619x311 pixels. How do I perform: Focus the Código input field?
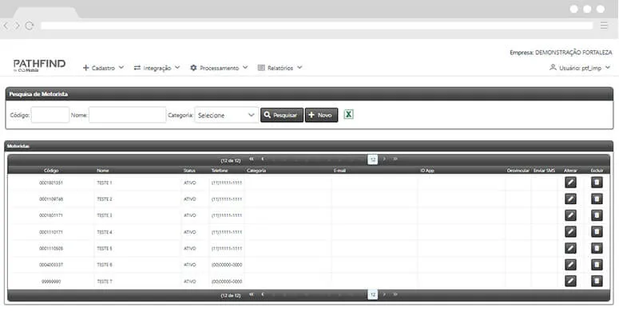click(x=50, y=115)
